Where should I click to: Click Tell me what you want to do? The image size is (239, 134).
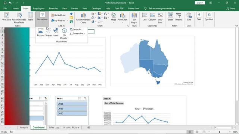point(162,9)
